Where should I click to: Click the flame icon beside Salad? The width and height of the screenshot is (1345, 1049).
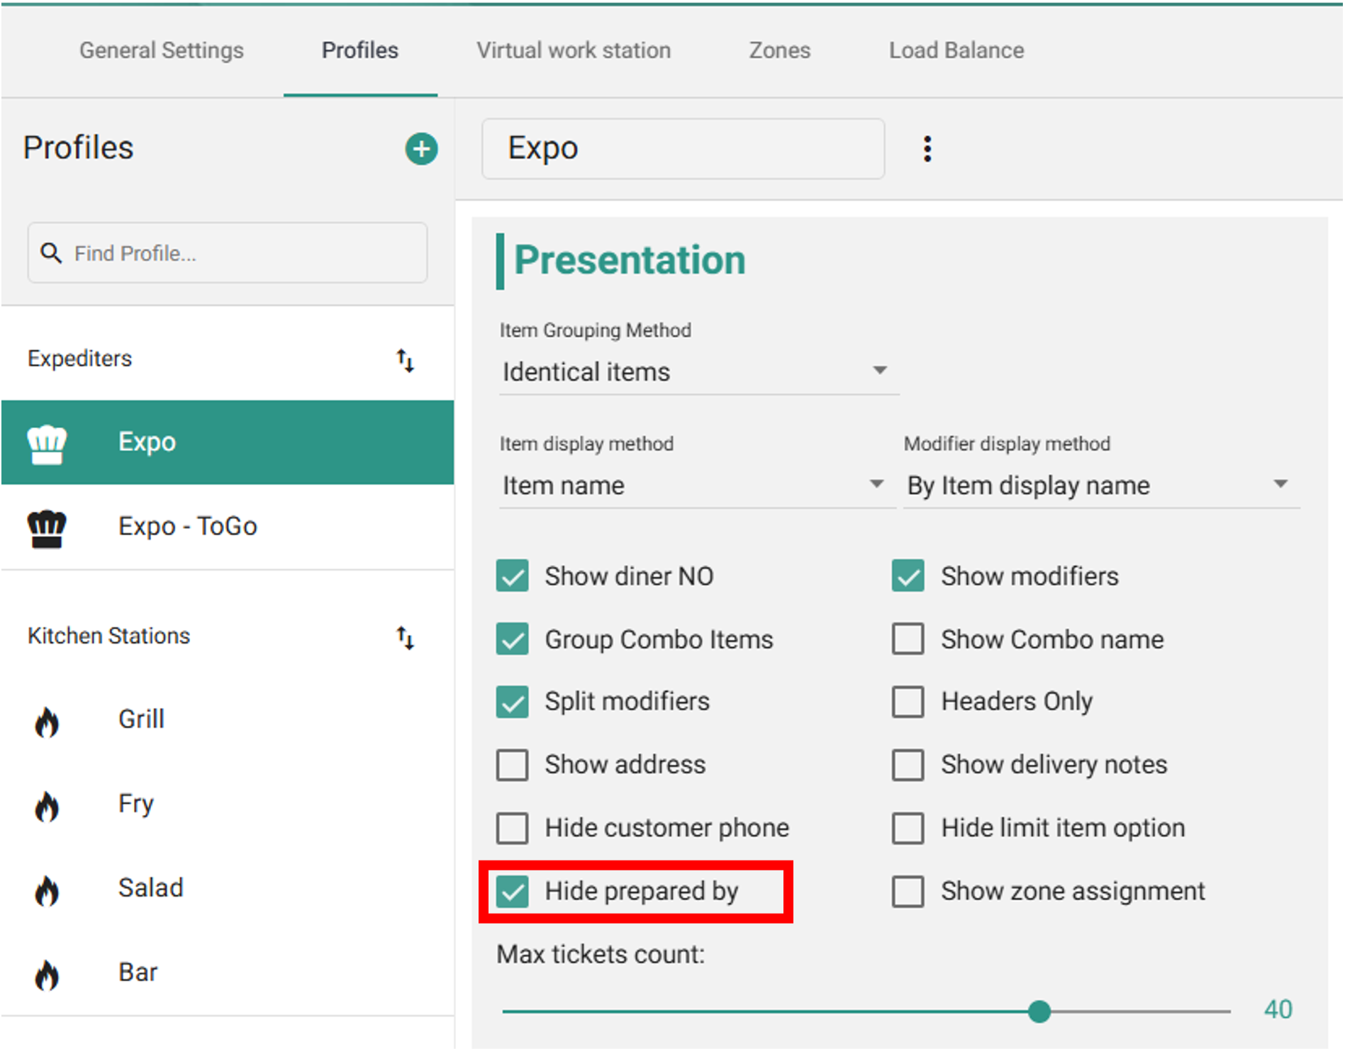47,890
